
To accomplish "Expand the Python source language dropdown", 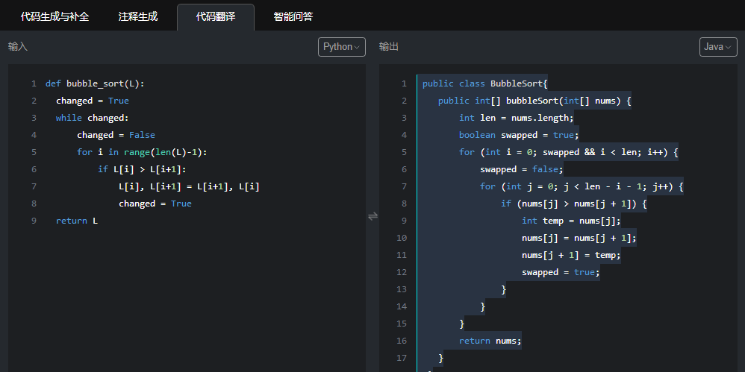I will [x=341, y=47].
